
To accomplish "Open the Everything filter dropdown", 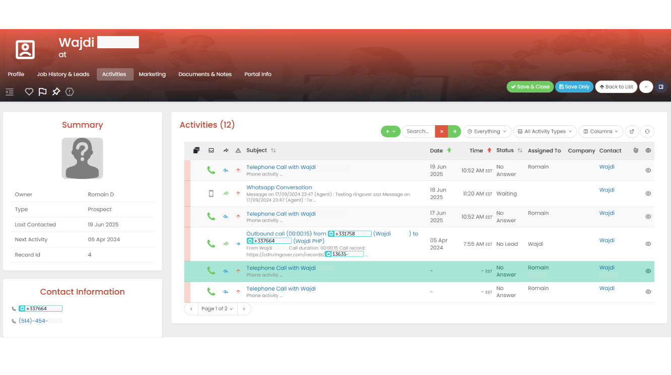I will point(487,131).
